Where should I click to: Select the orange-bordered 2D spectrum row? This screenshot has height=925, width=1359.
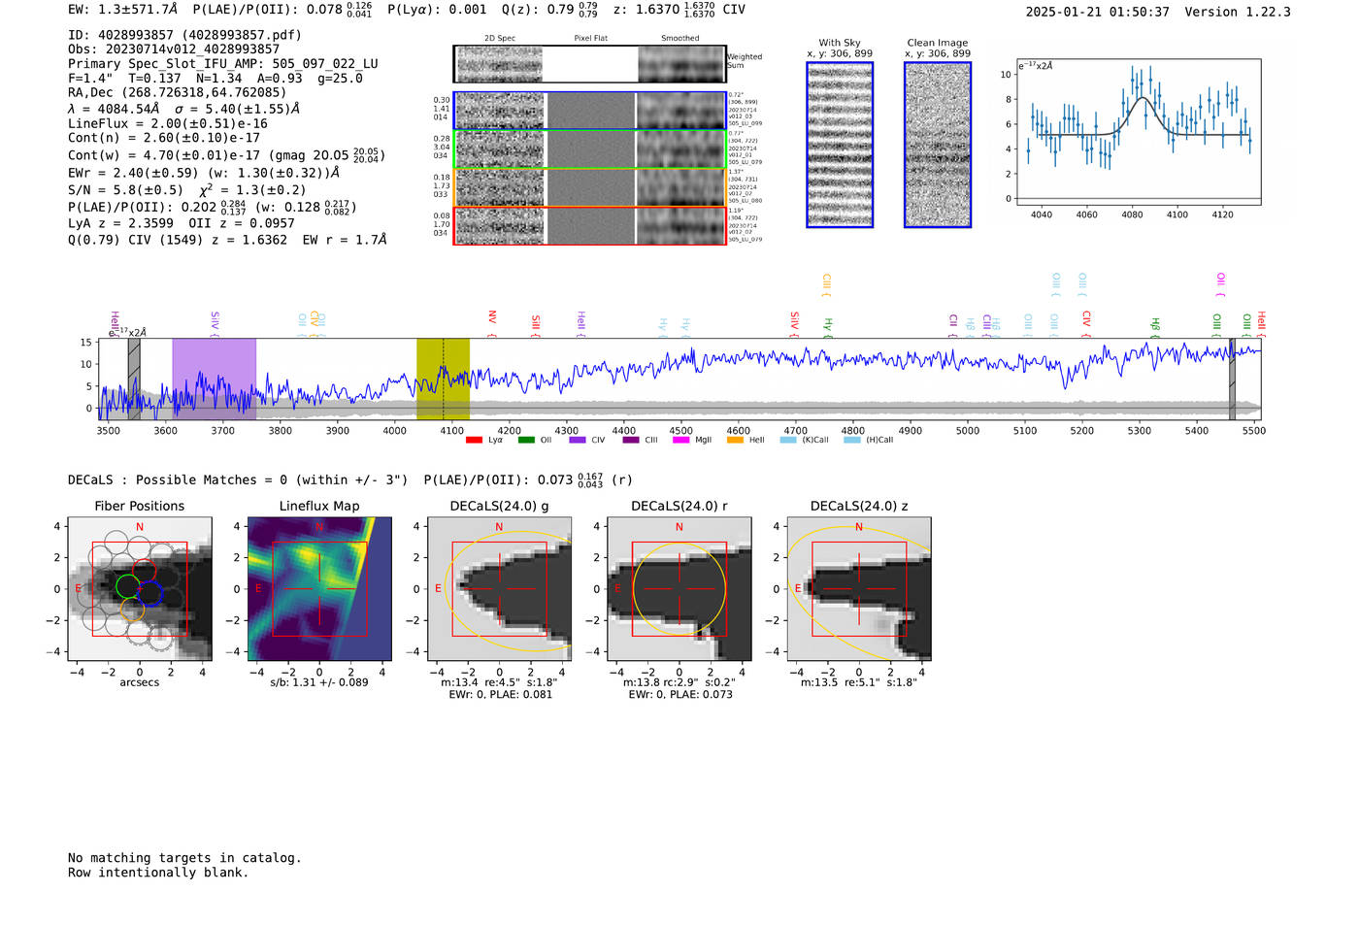click(x=590, y=187)
